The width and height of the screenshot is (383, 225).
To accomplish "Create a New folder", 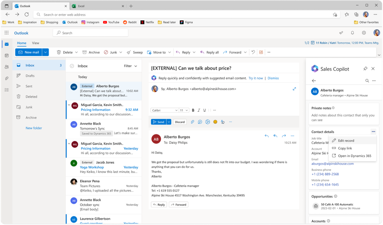I will pyautogui.click(x=34, y=128).
